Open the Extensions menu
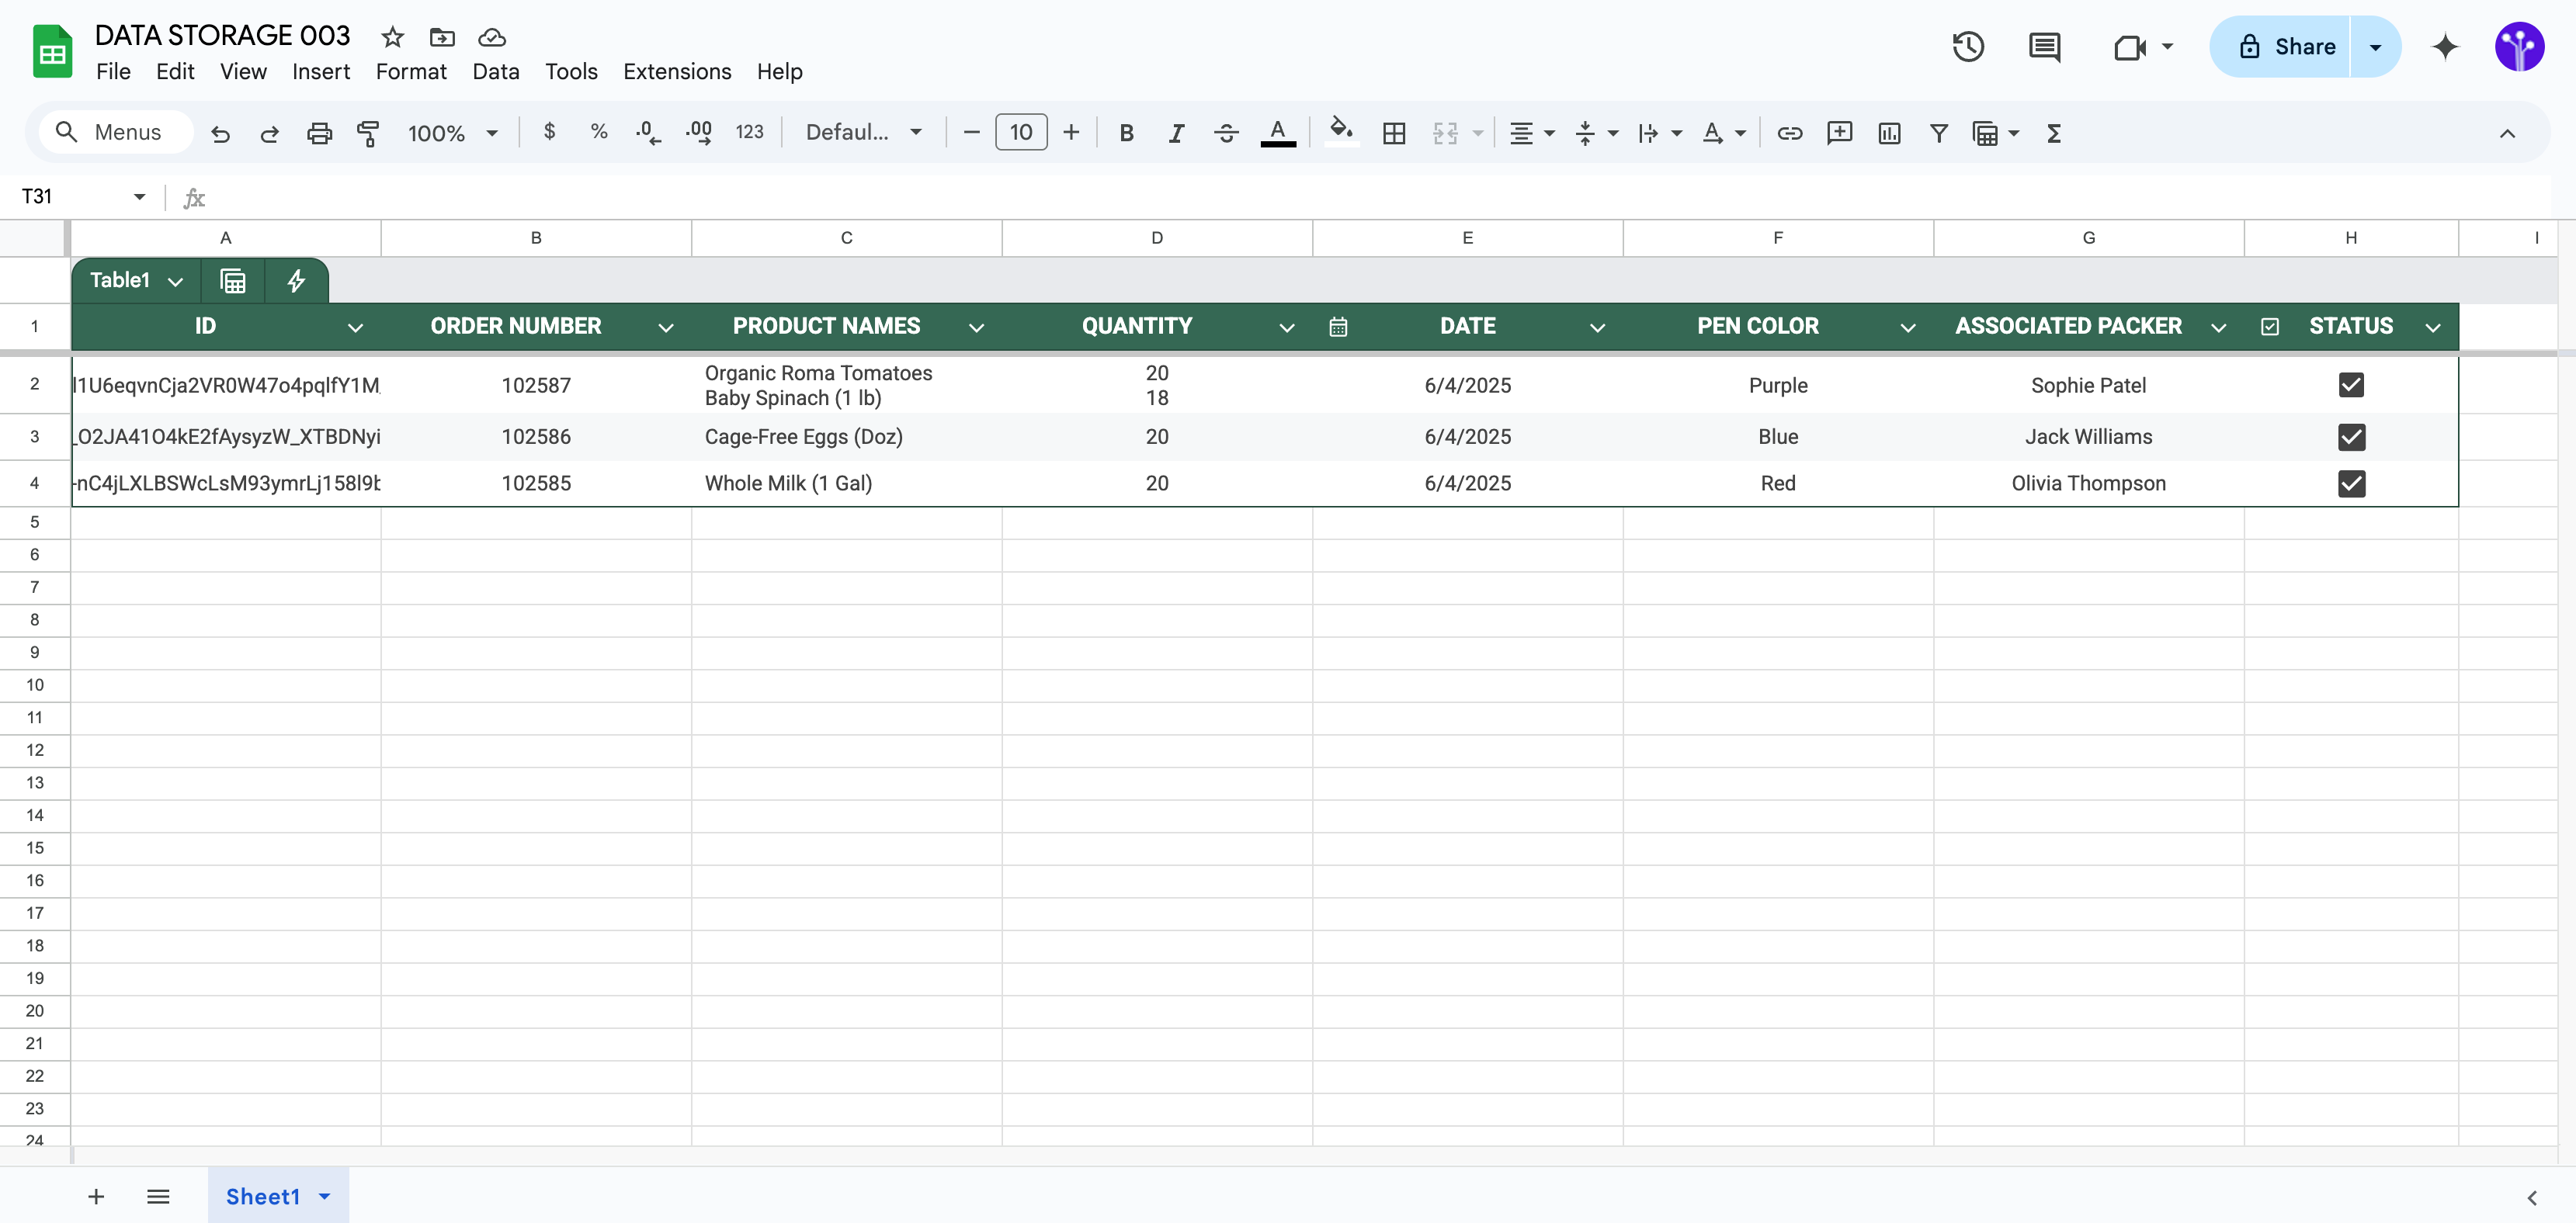The image size is (2576, 1223). coord(677,72)
